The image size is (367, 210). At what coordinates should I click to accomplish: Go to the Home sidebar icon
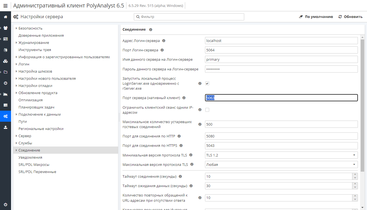6,17
